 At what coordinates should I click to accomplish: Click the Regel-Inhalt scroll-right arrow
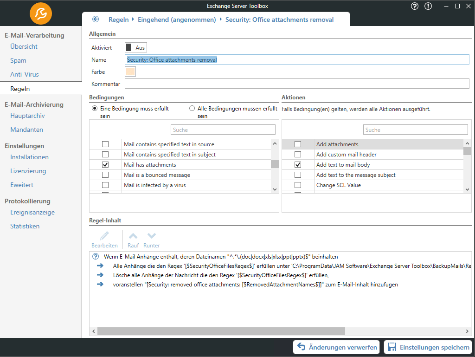point(467,331)
